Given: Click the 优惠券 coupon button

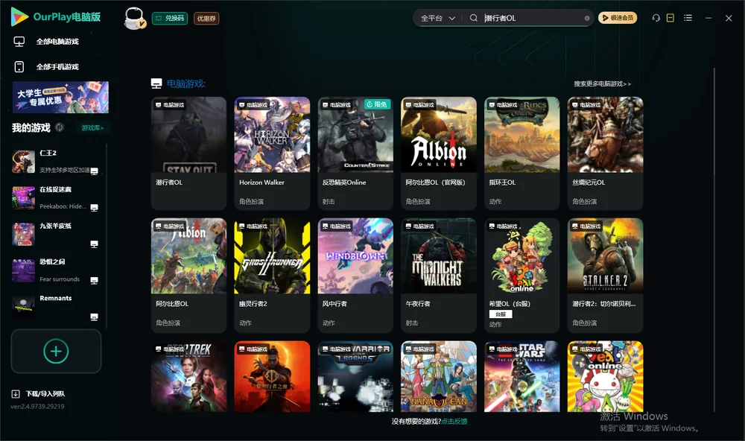Looking at the screenshot, I should [206, 19].
